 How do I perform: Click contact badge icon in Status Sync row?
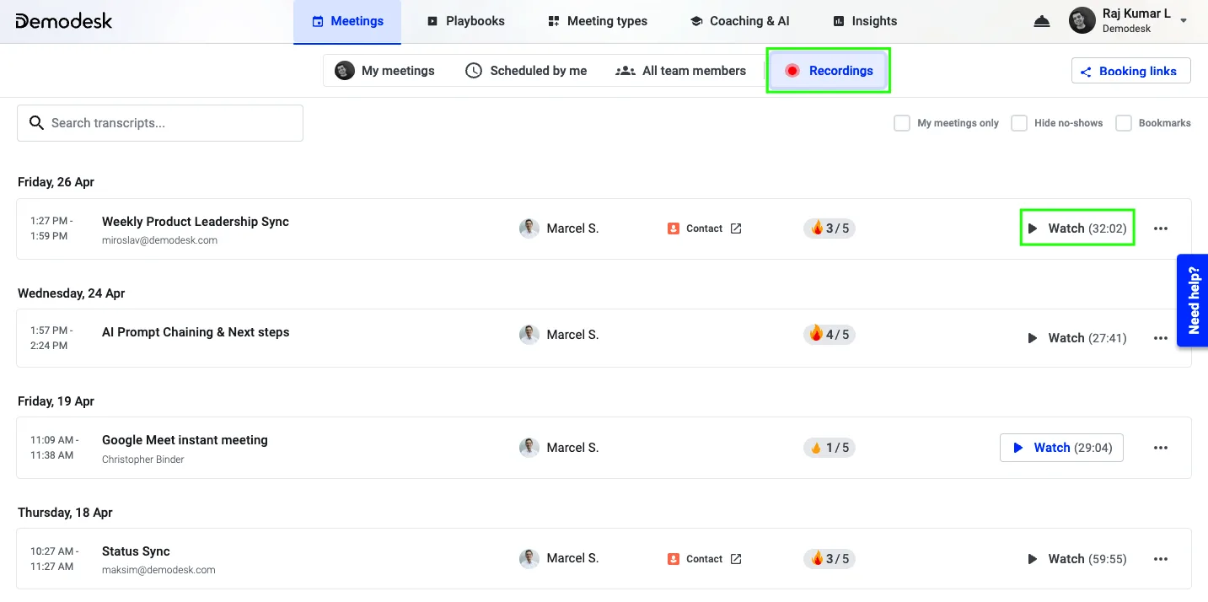click(674, 559)
